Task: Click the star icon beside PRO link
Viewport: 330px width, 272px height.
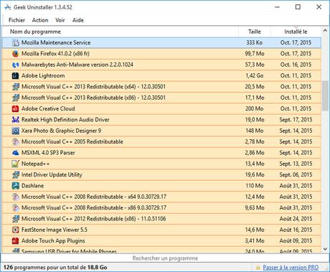Action: [258, 268]
